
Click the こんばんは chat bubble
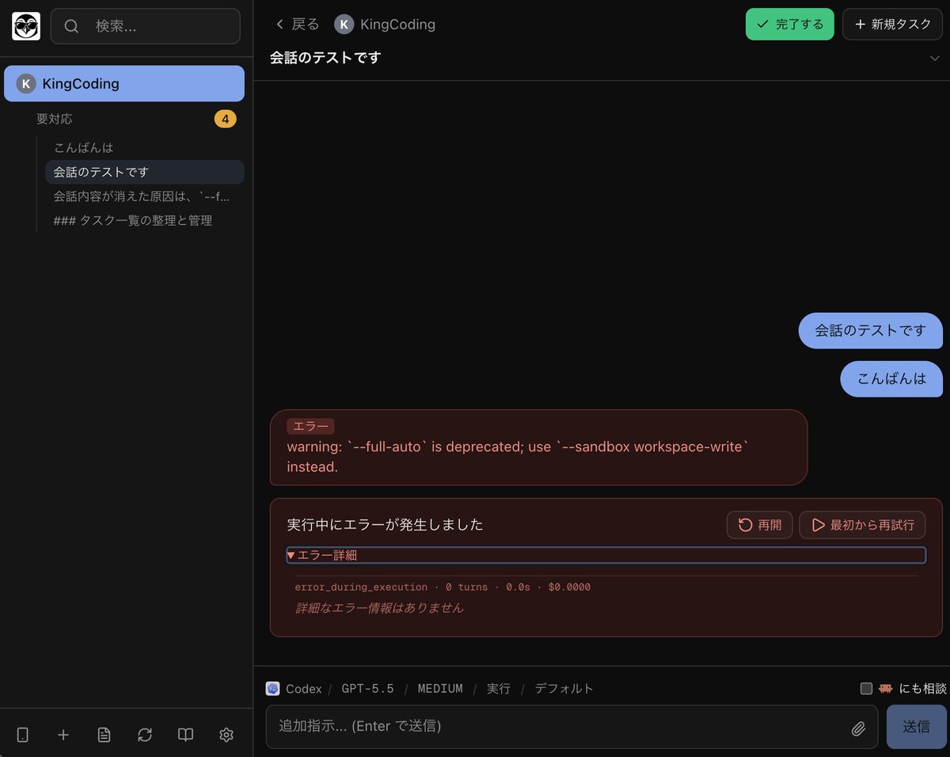pos(891,378)
